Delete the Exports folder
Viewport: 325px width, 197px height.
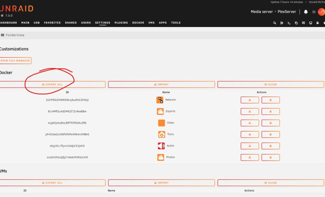point(270,112)
